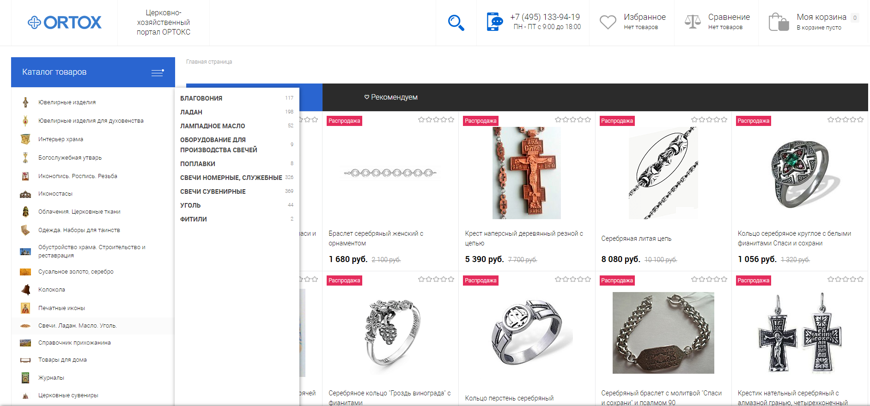Click the church souvenirs category icon

tap(25, 395)
